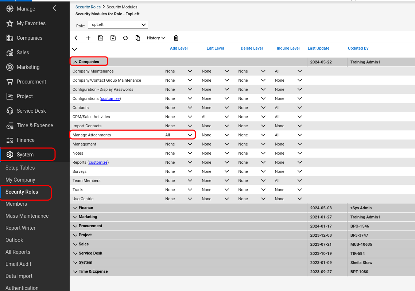Sort by Last Update column header
Viewport: 415px width, 291px height.
(x=318, y=48)
